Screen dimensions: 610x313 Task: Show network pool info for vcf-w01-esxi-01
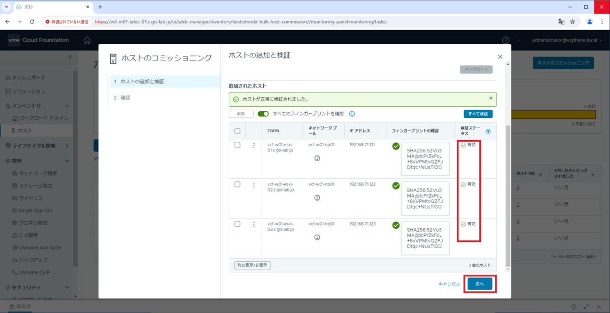tap(317, 158)
